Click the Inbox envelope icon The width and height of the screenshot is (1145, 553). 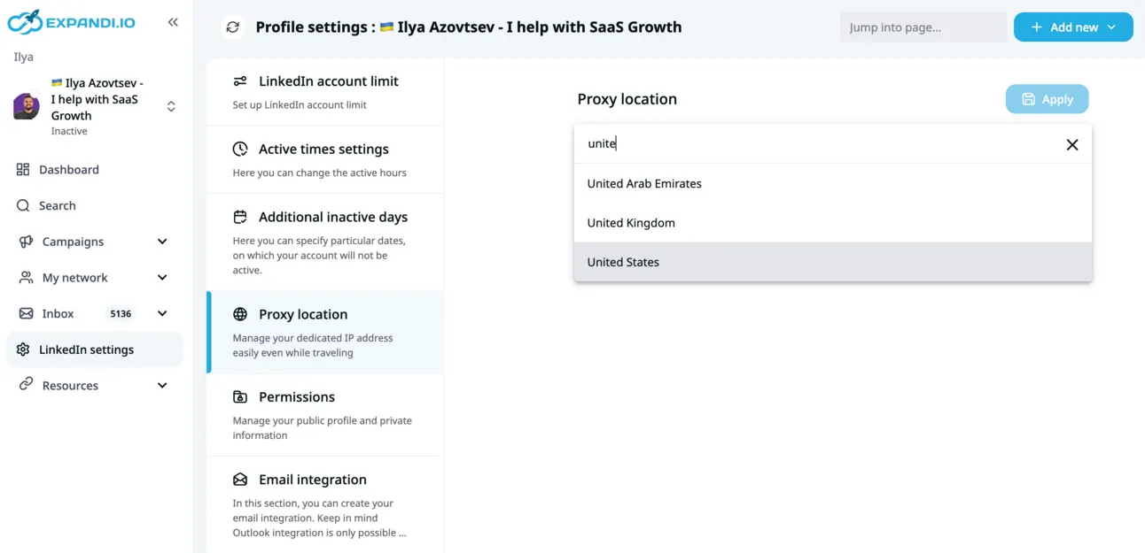point(27,313)
